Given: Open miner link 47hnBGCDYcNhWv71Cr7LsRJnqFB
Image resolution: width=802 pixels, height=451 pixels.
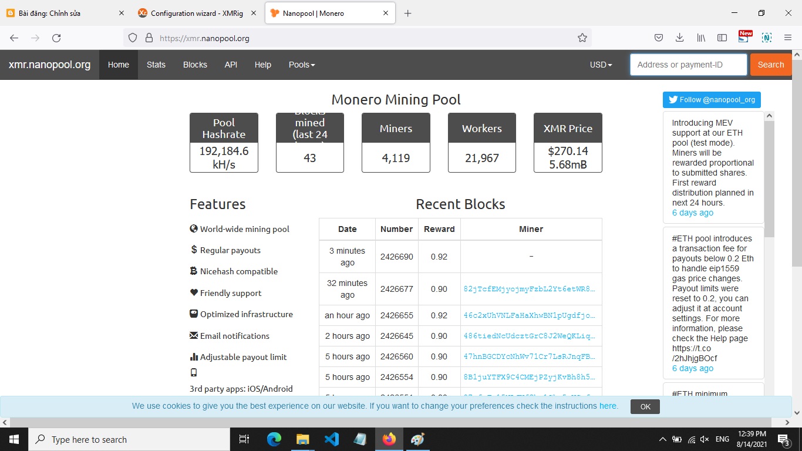Looking at the screenshot, I should (529, 356).
